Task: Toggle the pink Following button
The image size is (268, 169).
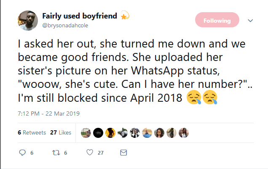Action: coord(217,20)
